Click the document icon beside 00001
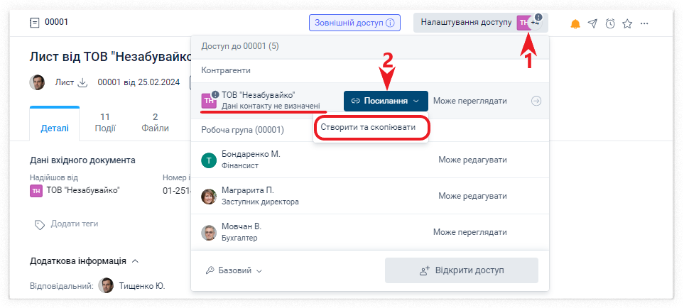 pyautogui.click(x=35, y=23)
